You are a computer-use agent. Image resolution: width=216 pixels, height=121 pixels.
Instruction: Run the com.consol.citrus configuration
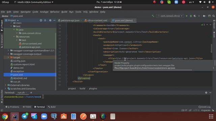tap(187, 16)
